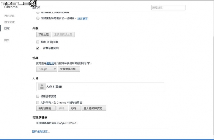Click the 下載主題 button
The image size is (214, 140).
pyautogui.click(x=44, y=35)
